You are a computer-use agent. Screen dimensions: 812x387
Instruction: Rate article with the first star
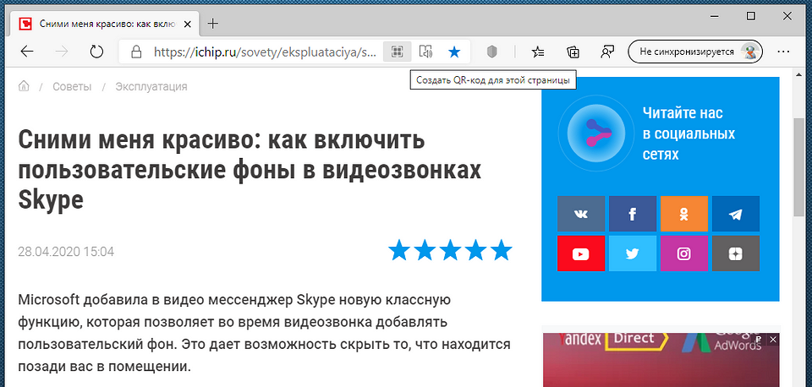(x=399, y=251)
